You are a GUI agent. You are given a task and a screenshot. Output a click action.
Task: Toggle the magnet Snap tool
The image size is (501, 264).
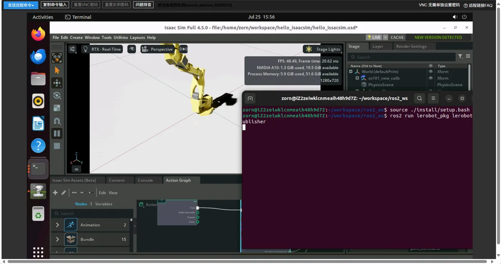[x=57, y=121]
